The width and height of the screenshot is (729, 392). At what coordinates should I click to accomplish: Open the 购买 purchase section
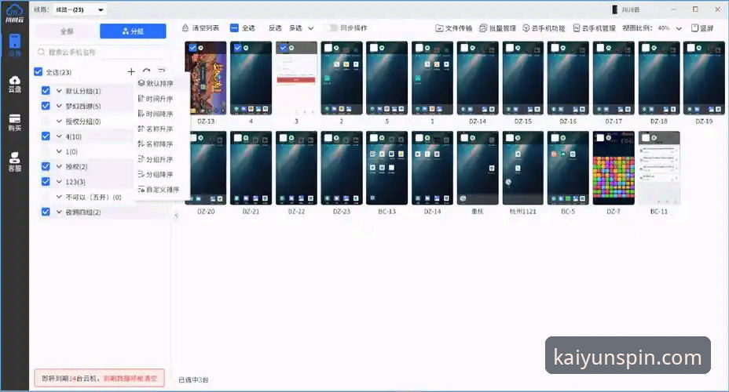click(14, 122)
